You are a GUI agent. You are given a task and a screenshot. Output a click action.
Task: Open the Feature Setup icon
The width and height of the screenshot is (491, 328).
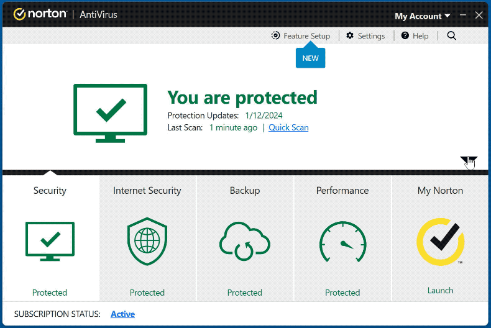point(275,35)
